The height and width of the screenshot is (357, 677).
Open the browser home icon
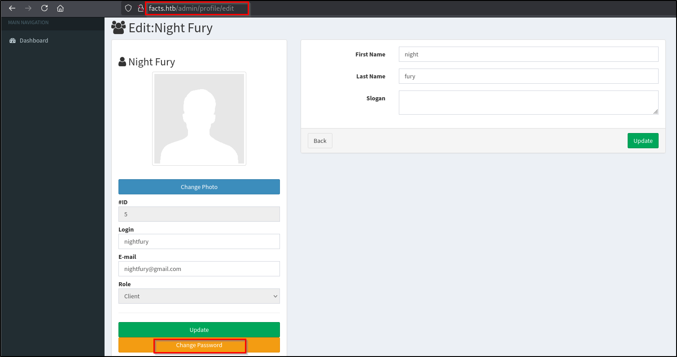pyautogui.click(x=60, y=8)
